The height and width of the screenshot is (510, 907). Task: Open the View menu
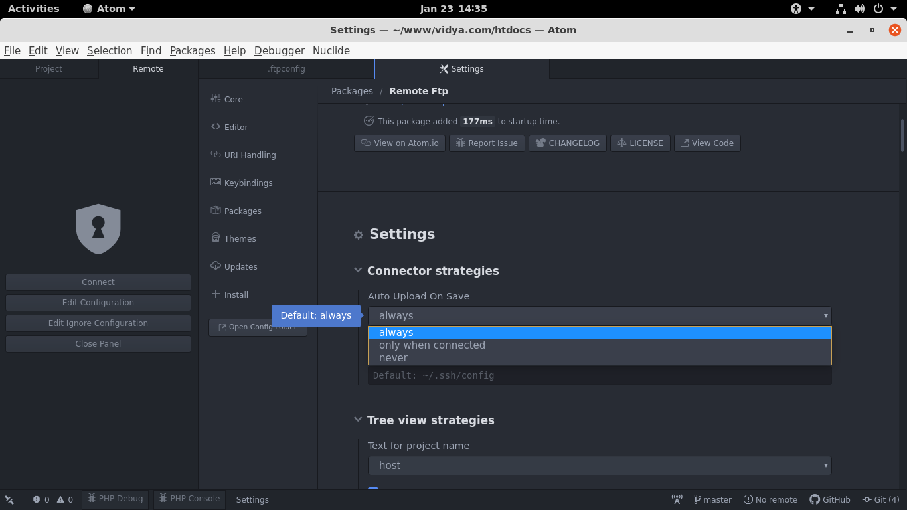[x=67, y=50]
